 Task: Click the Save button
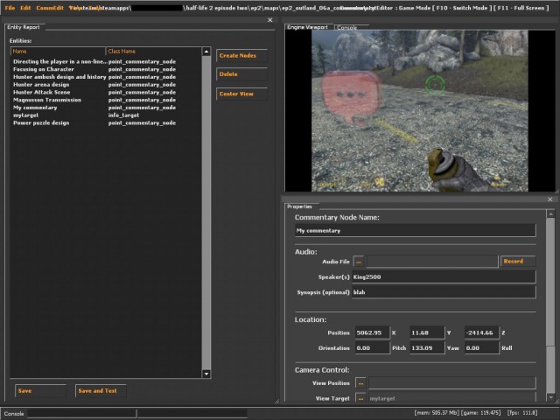pyautogui.click(x=40, y=391)
